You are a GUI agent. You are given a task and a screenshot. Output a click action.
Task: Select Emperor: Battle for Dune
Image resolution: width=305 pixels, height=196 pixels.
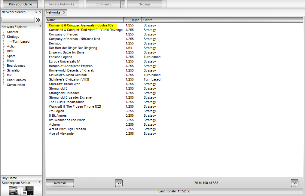tap(67, 52)
